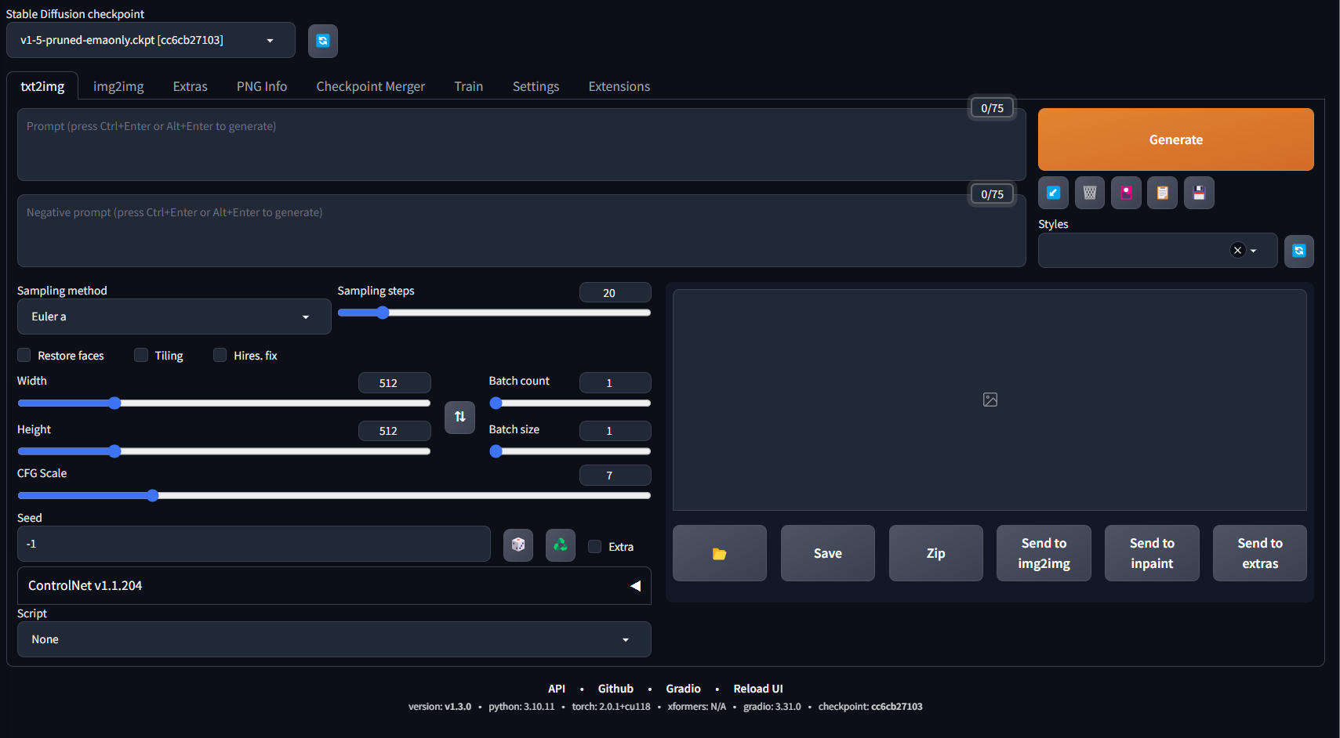Show extra networks with the pink card icon
The height and width of the screenshot is (738, 1340).
[1126, 193]
